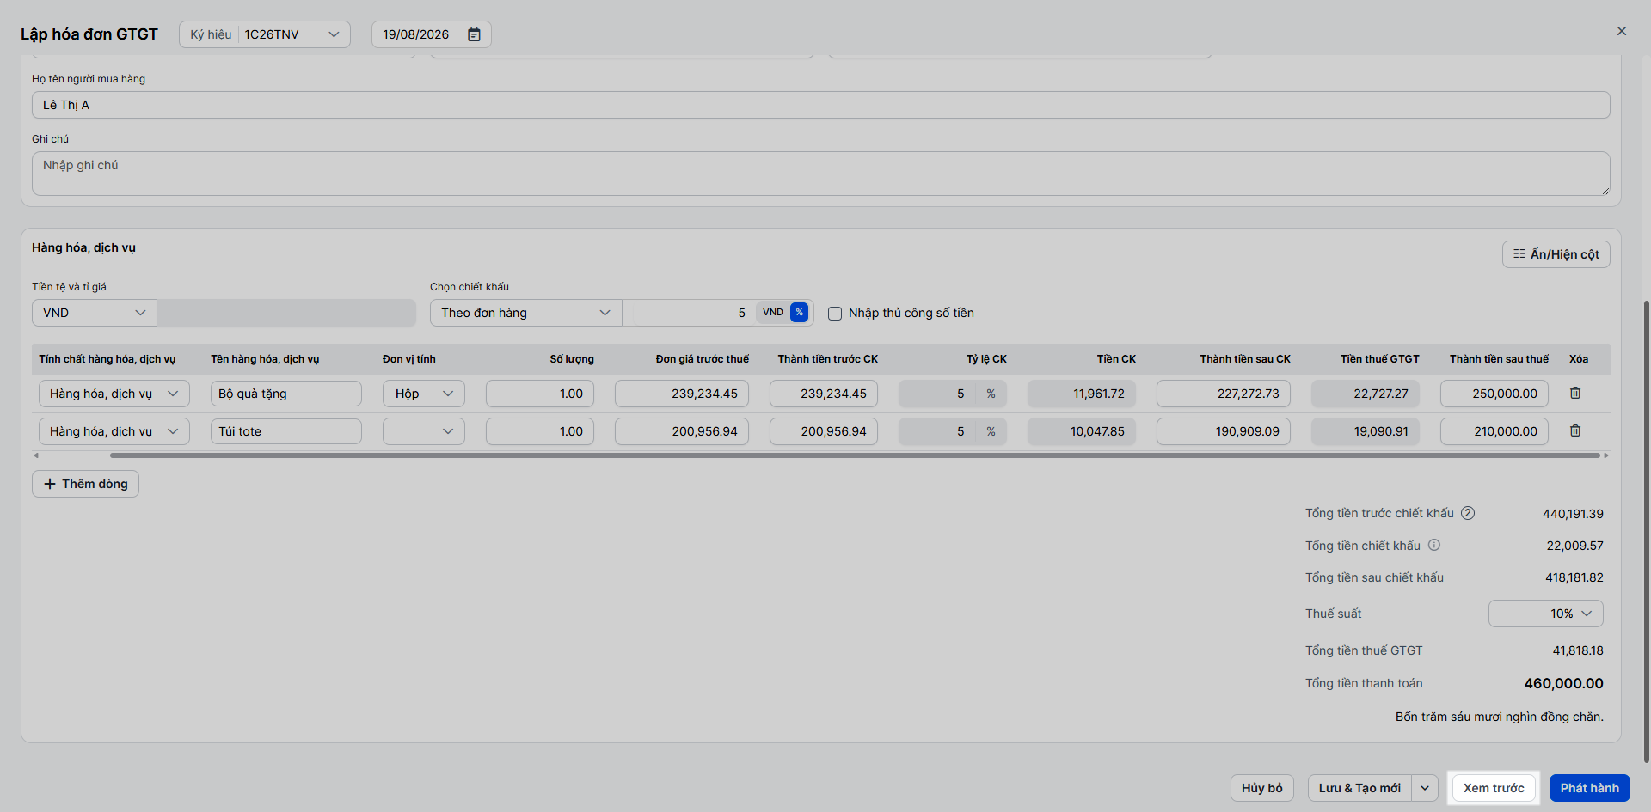Click quantity field of Túi tote row
Image resolution: width=1651 pixels, height=812 pixels.
point(540,431)
